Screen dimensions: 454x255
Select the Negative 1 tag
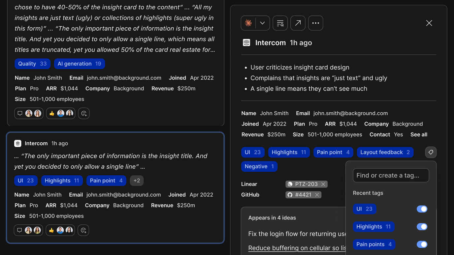(259, 166)
